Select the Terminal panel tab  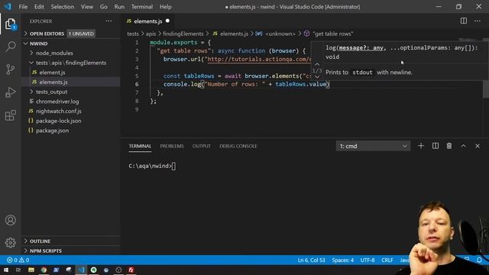[140, 146]
